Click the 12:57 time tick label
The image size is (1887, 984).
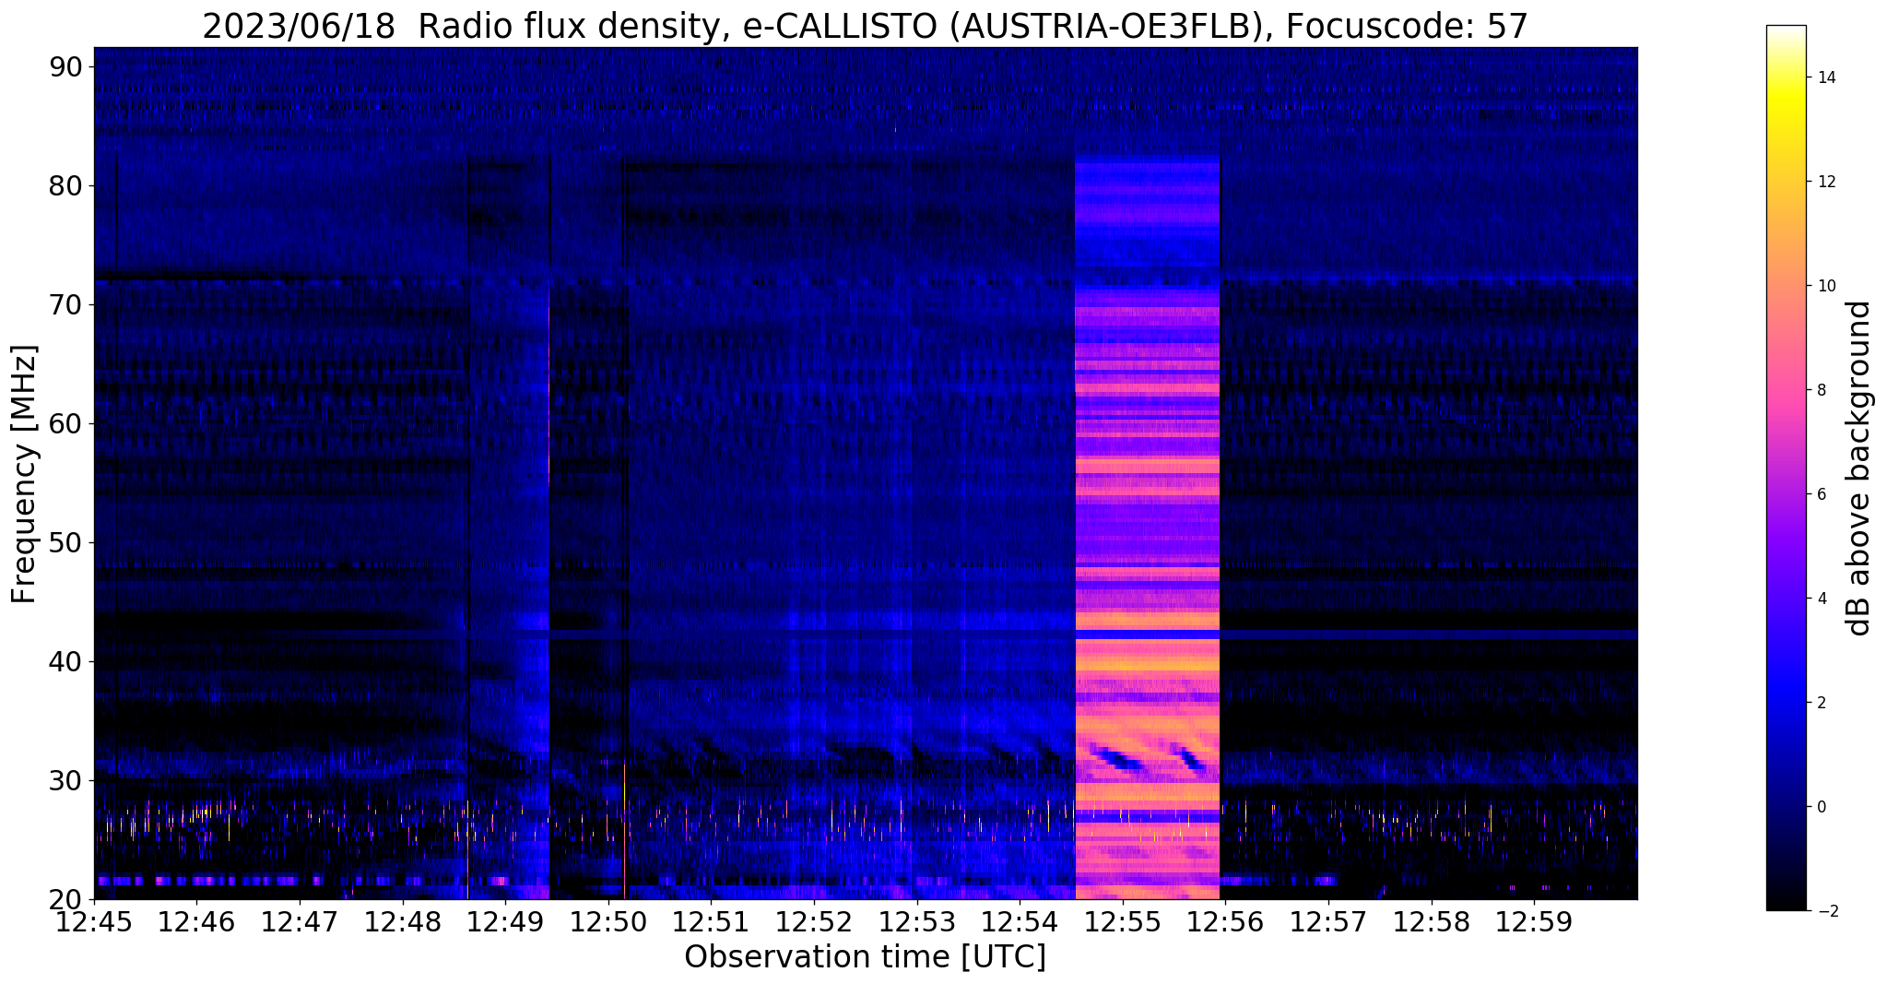tap(1328, 922)
